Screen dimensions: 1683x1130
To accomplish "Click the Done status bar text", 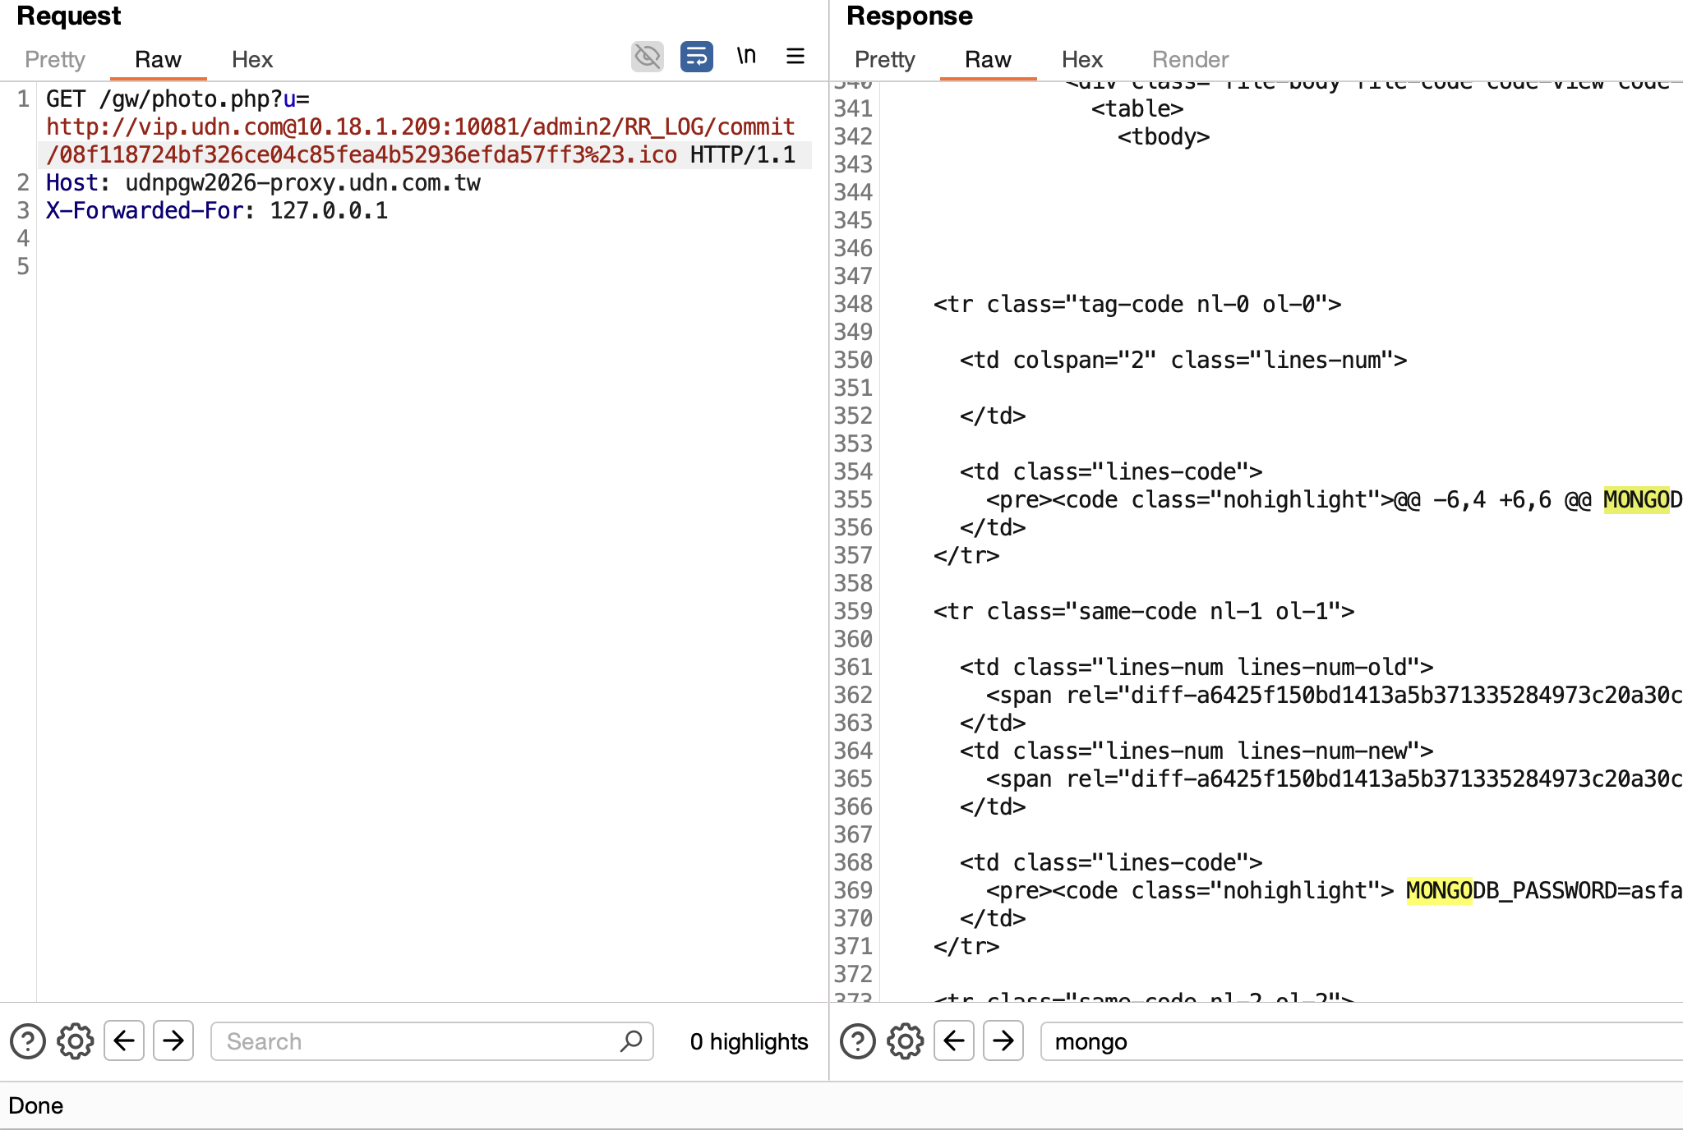I will (36, 1105).
